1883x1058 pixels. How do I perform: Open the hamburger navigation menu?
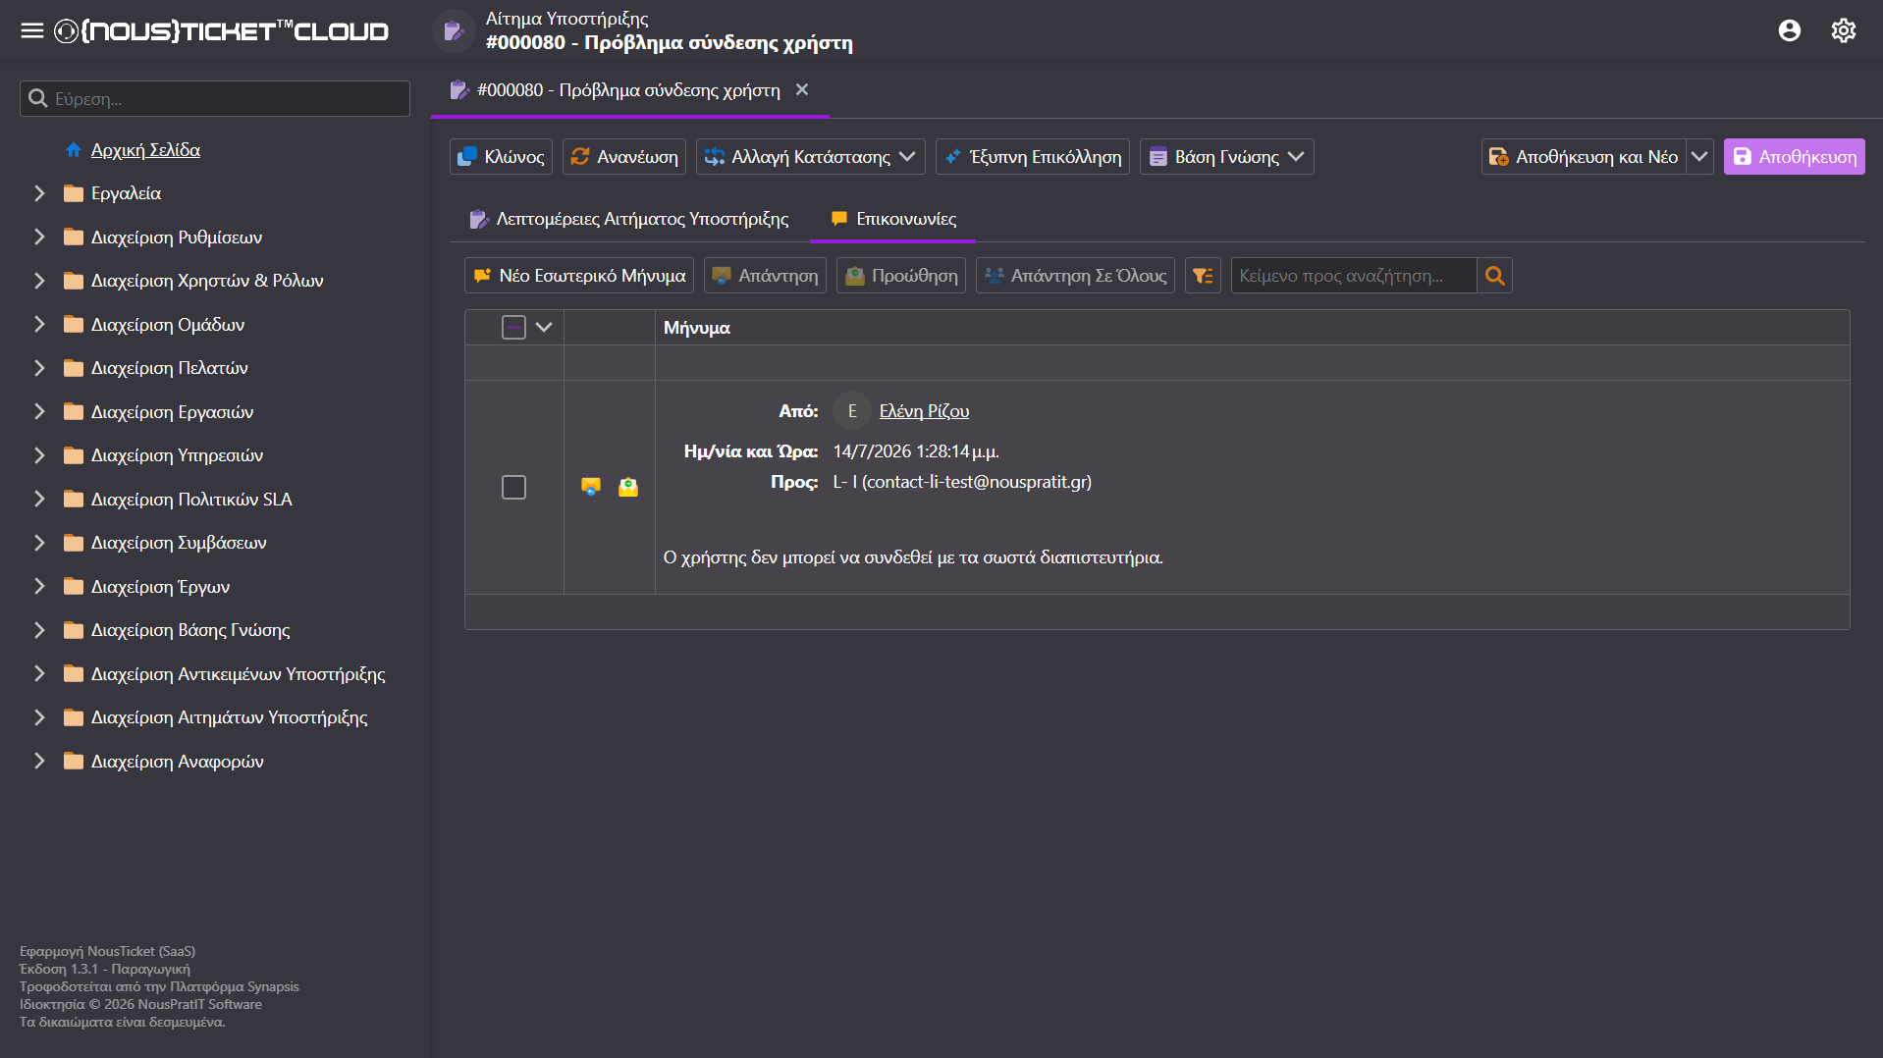point(32,30)
